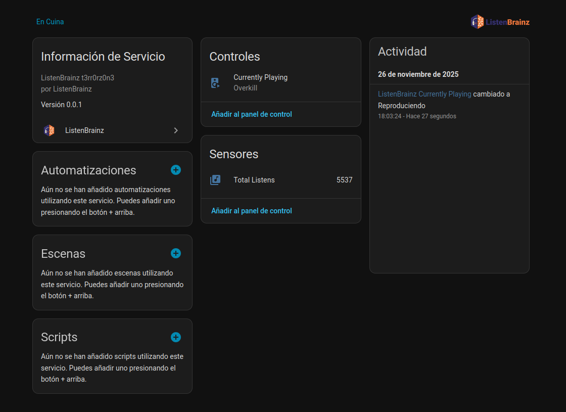Click the Currently Playing media player icon
The width and height of the screenshot is (566, 412).
(215, 83)
